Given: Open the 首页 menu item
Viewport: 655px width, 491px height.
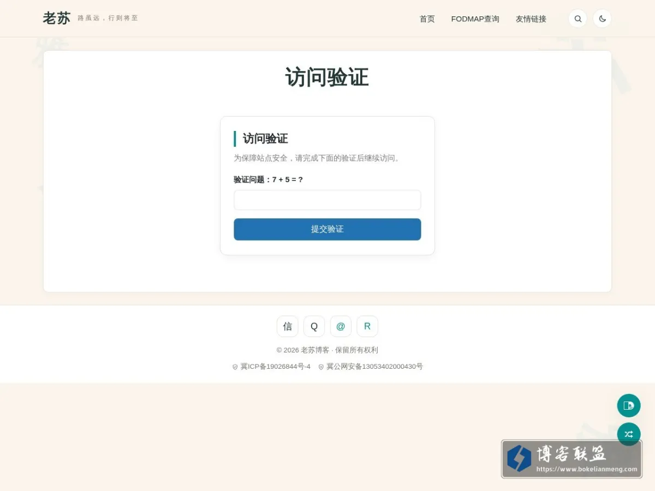Looking at the screenshot, I should (427, 19).
